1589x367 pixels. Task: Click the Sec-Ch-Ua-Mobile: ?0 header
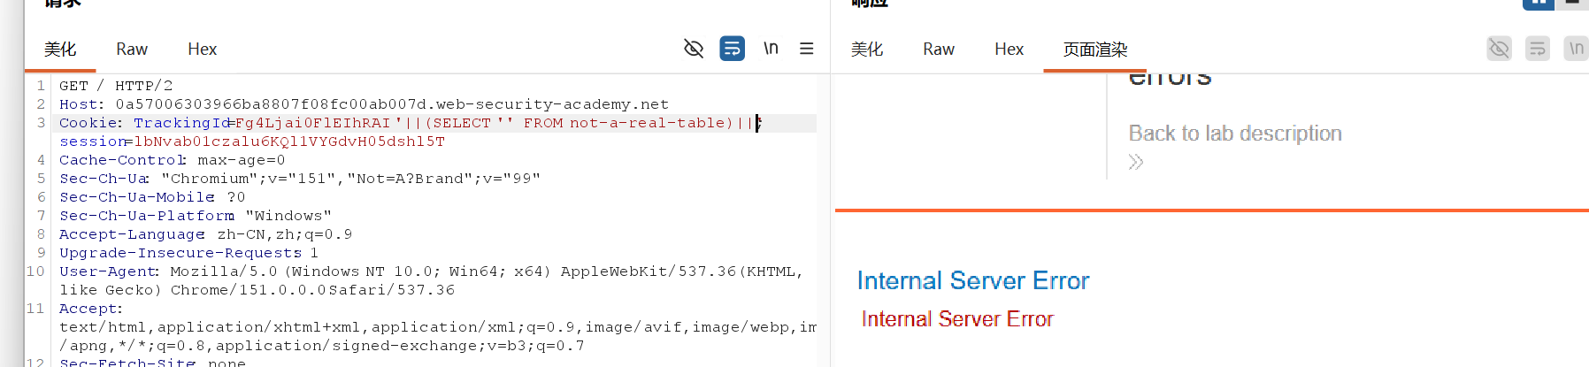[x=152, y=197]
